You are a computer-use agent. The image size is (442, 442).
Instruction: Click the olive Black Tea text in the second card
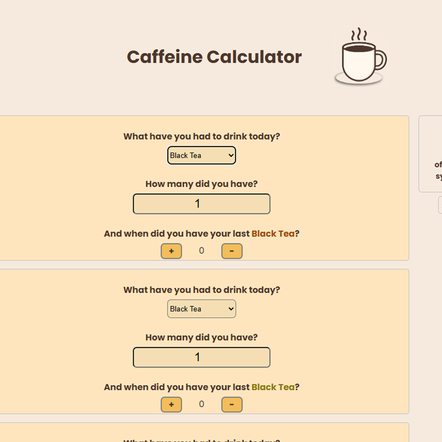tap(273, 387)
